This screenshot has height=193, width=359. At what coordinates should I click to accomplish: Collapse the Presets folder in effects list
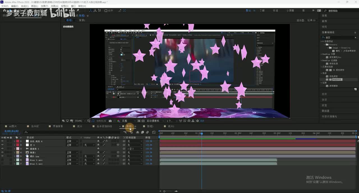click(325, 45)
